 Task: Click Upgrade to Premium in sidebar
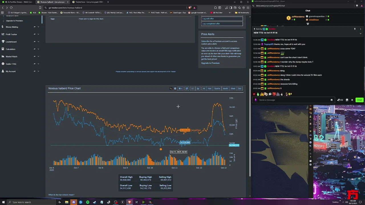click(14, 21)
